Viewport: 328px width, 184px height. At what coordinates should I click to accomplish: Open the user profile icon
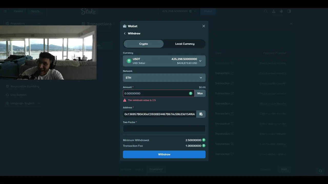274,11
